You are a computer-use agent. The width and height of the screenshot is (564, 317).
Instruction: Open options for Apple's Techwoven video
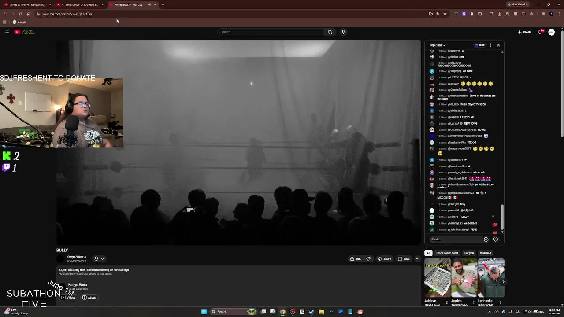point(474,302)
